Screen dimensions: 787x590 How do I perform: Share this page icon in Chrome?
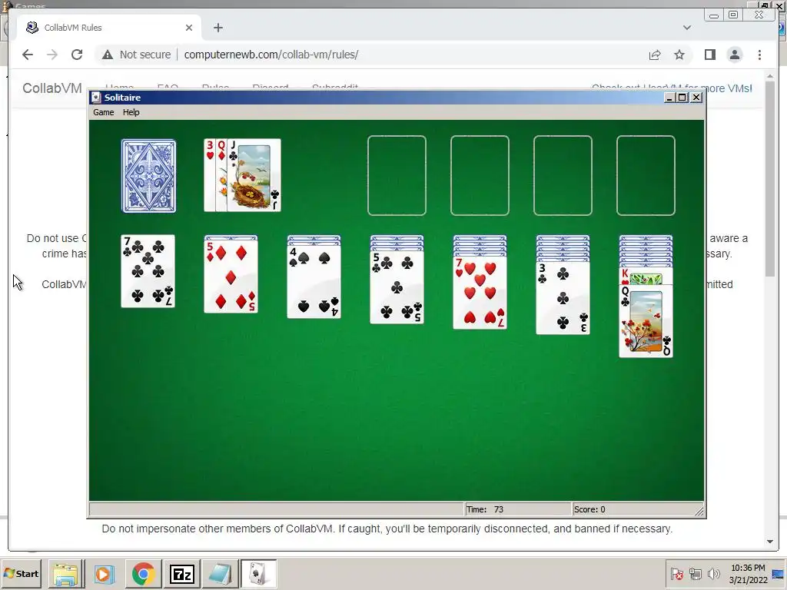(655, 55)
